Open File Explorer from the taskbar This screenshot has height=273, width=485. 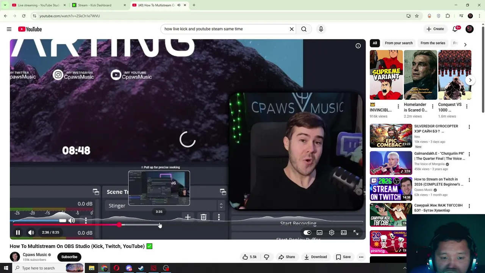[91, 268]
